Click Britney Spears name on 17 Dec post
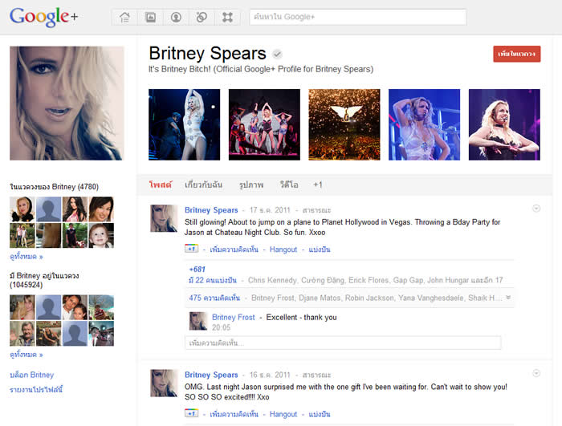562x426 pixels. click(x=211, y=210)
